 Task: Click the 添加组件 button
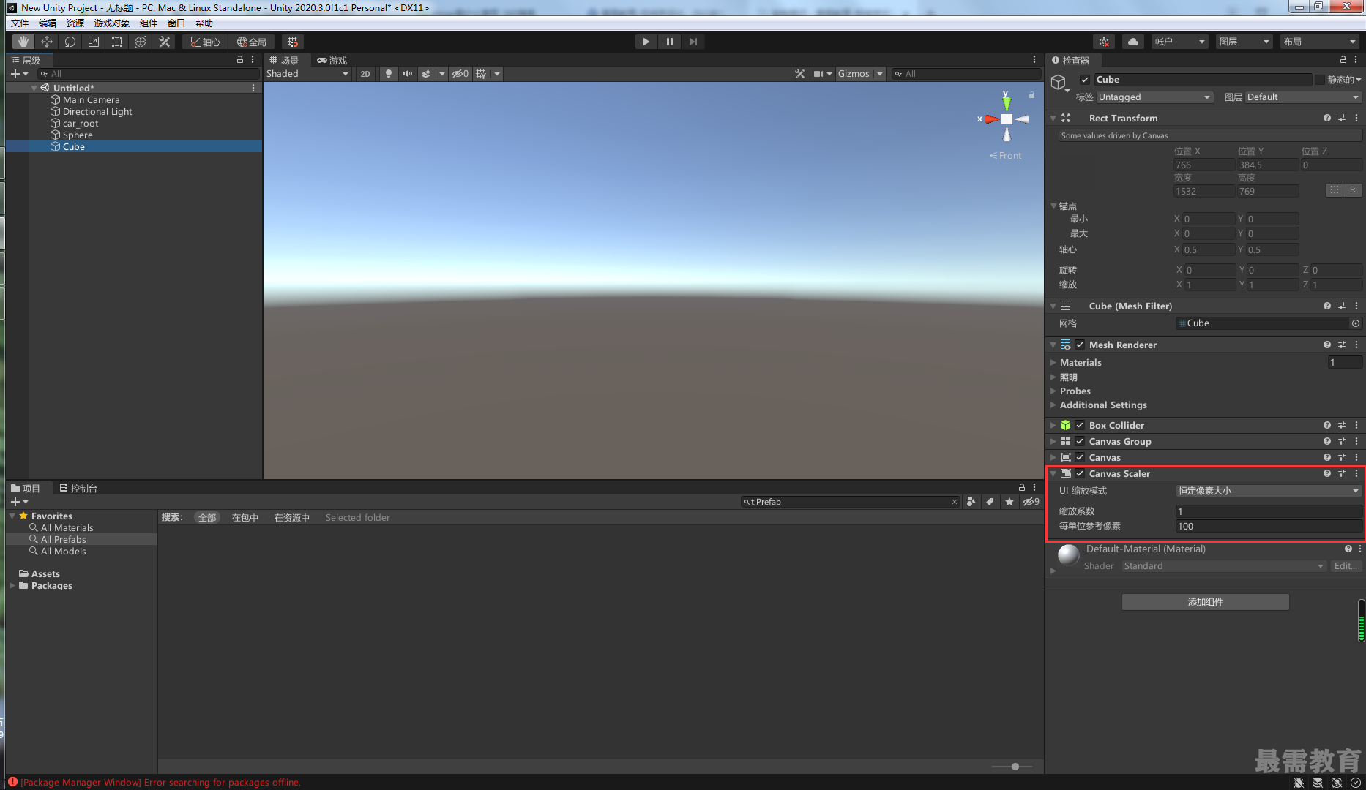pyautogui.click(x=1206, y=602)
